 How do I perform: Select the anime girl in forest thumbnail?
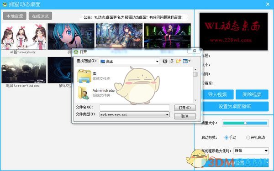pos(119,36)
